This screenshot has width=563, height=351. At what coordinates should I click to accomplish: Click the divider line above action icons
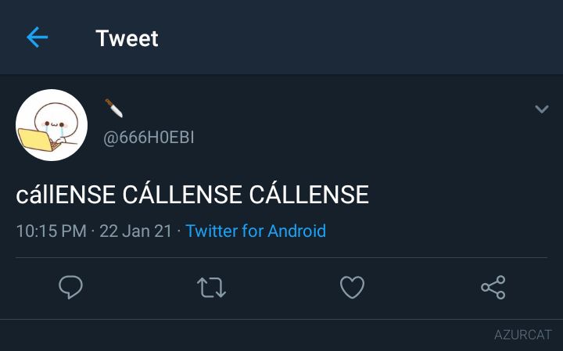281,257
